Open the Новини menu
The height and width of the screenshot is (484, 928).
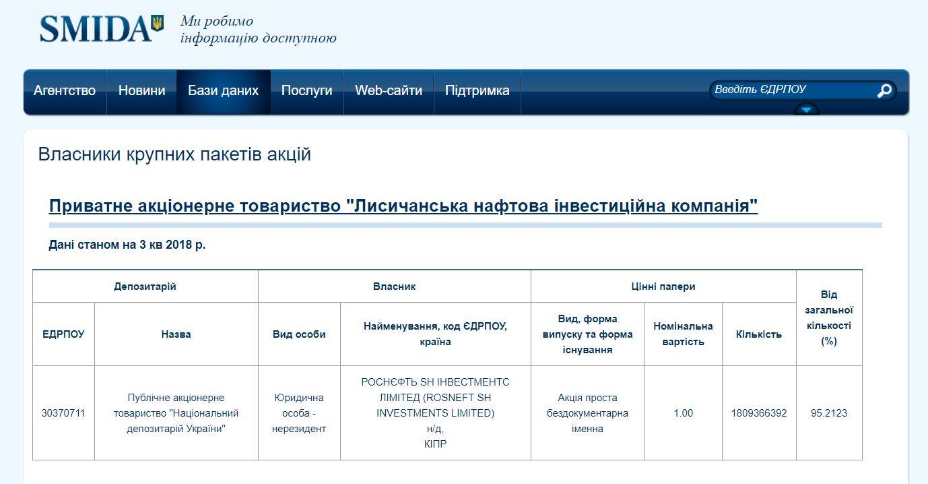coord(141,90)
